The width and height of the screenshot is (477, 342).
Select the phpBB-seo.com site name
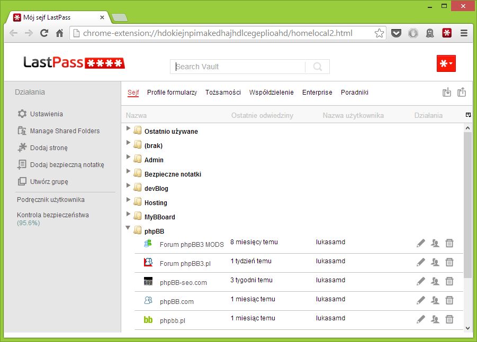(183, 282)
